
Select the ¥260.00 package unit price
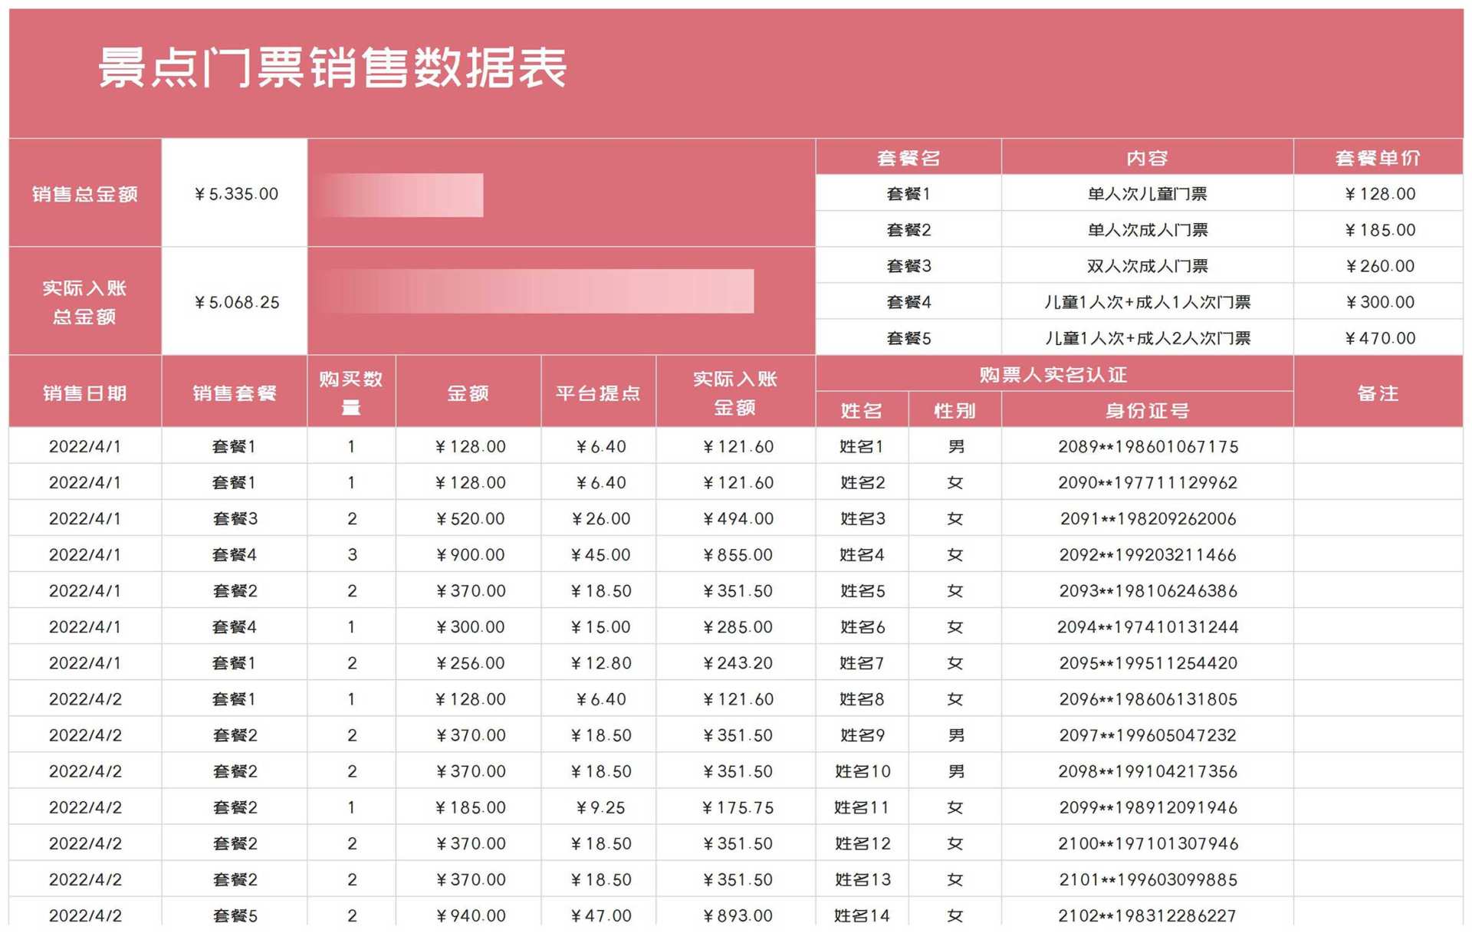pos(1378,265)
